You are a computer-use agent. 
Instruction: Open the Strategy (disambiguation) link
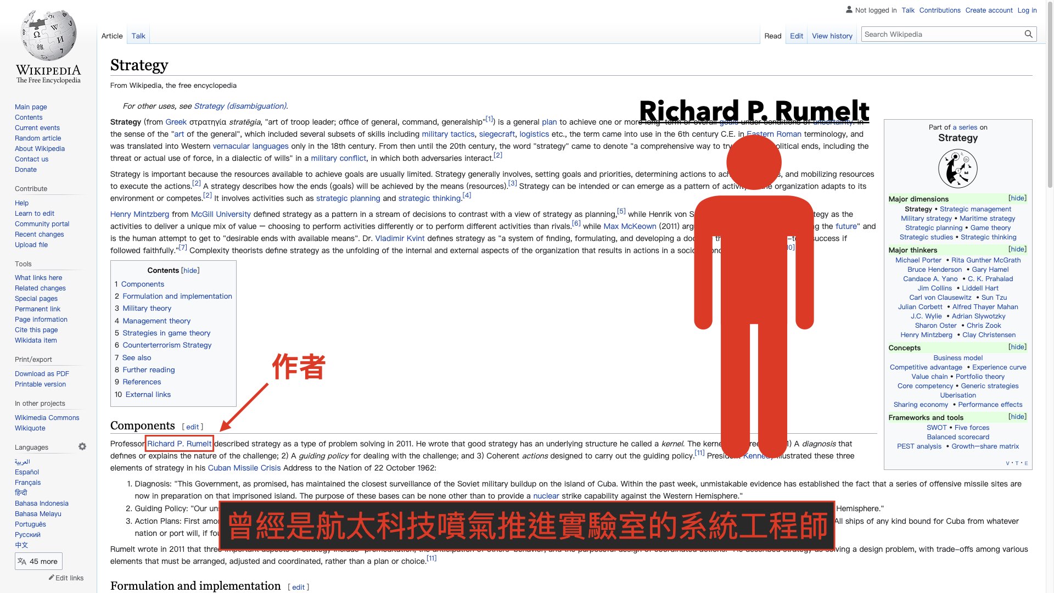tap(240, 106)
